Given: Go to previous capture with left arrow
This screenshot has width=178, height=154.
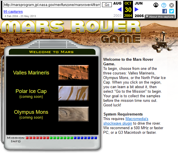Looking at the screenshot, I should pos(120,9).
